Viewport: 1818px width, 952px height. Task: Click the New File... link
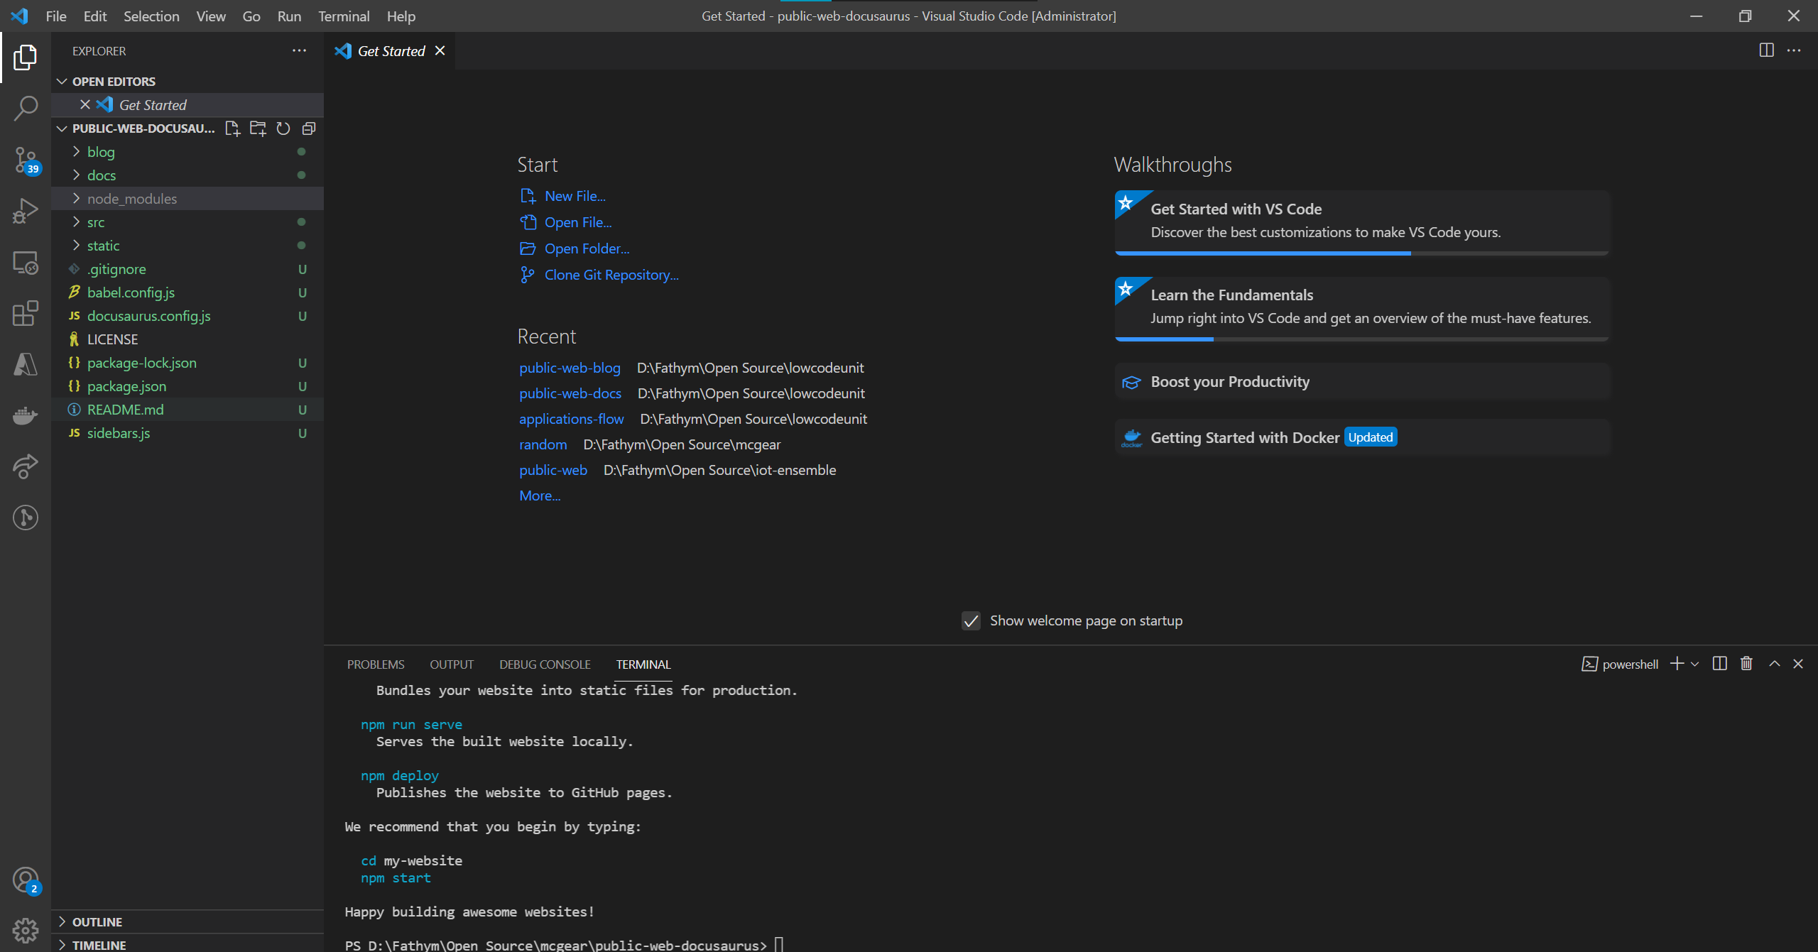575,196
